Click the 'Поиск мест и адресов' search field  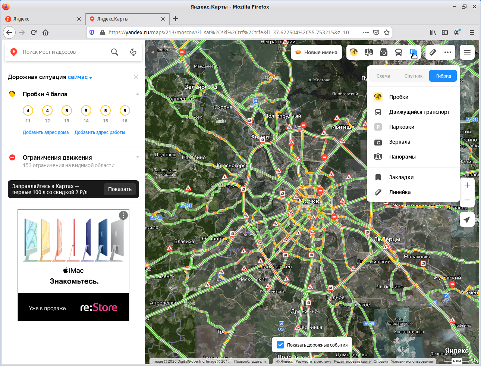(x=63, y=52)
